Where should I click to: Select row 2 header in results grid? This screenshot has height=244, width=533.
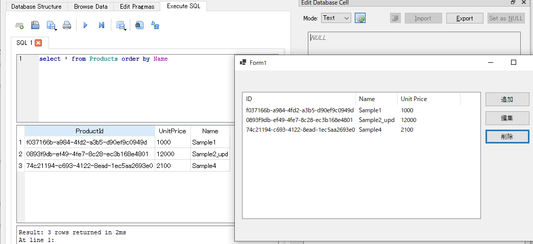pos(21,154)
